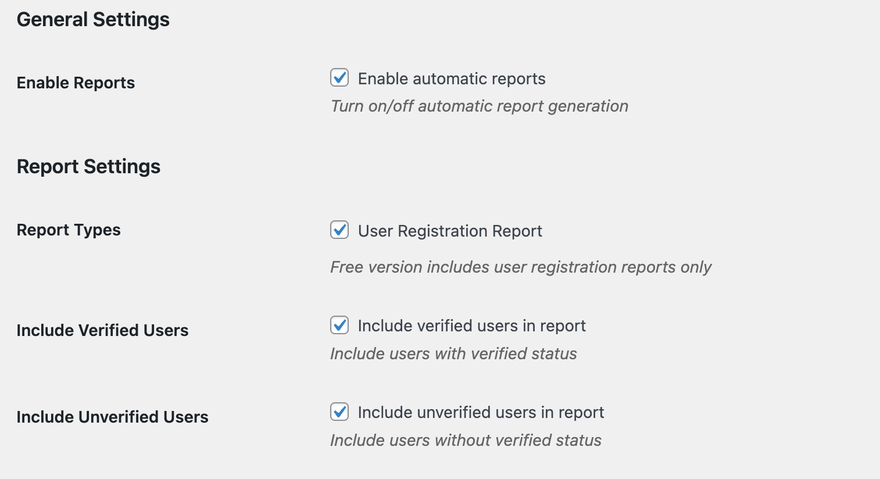Click the blue checkmark beside User Registration Report
This screenshot has height=479, width=880.
click(x=340, y=230)
